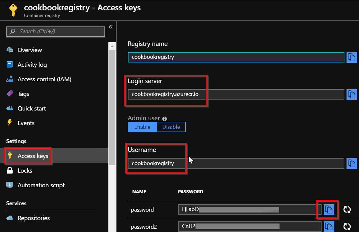Regenerate the first password
The width and height of the screenshot is (359, 232).
click(x=347, y=209)
